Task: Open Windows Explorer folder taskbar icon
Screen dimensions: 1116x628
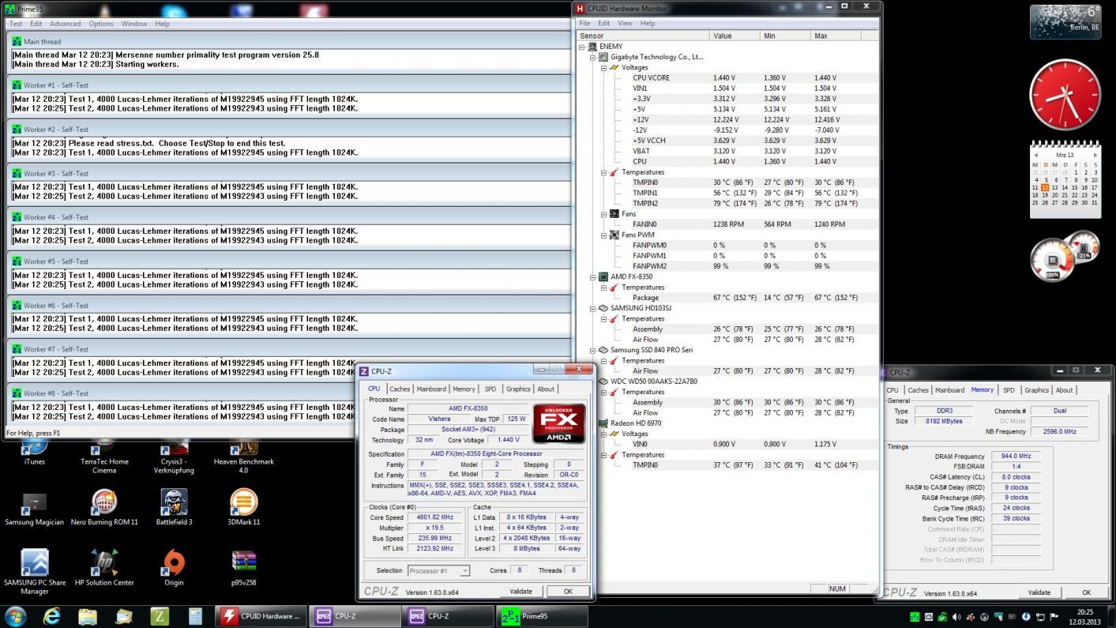Action: click(x=87, y=616)
